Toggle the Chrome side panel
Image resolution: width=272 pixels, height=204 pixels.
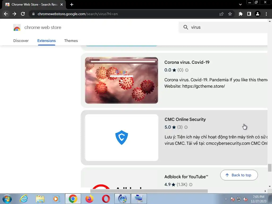(249, 14)
